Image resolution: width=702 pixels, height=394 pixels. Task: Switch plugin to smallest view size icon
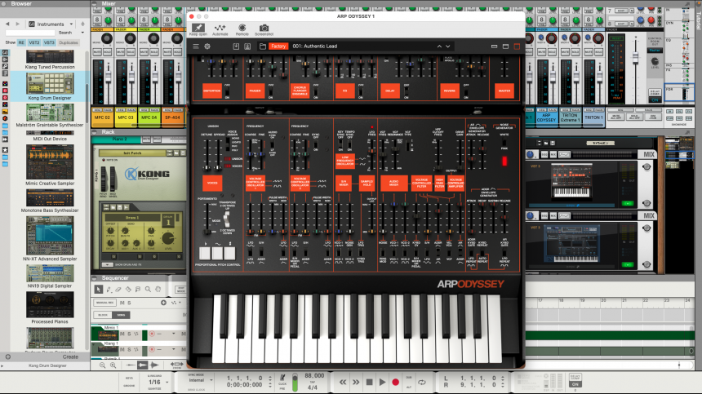(495, 46)
